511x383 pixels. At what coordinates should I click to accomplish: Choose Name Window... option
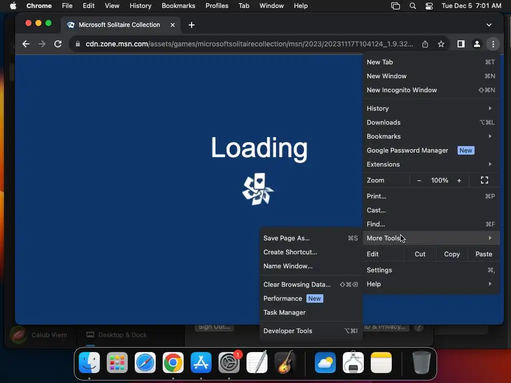(310, 266)
